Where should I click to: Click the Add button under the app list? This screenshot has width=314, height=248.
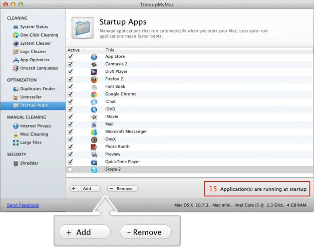pos(85,189)
